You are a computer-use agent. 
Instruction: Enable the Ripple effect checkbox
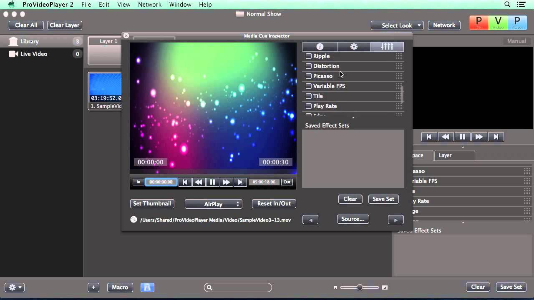click(x=309, y=56)
